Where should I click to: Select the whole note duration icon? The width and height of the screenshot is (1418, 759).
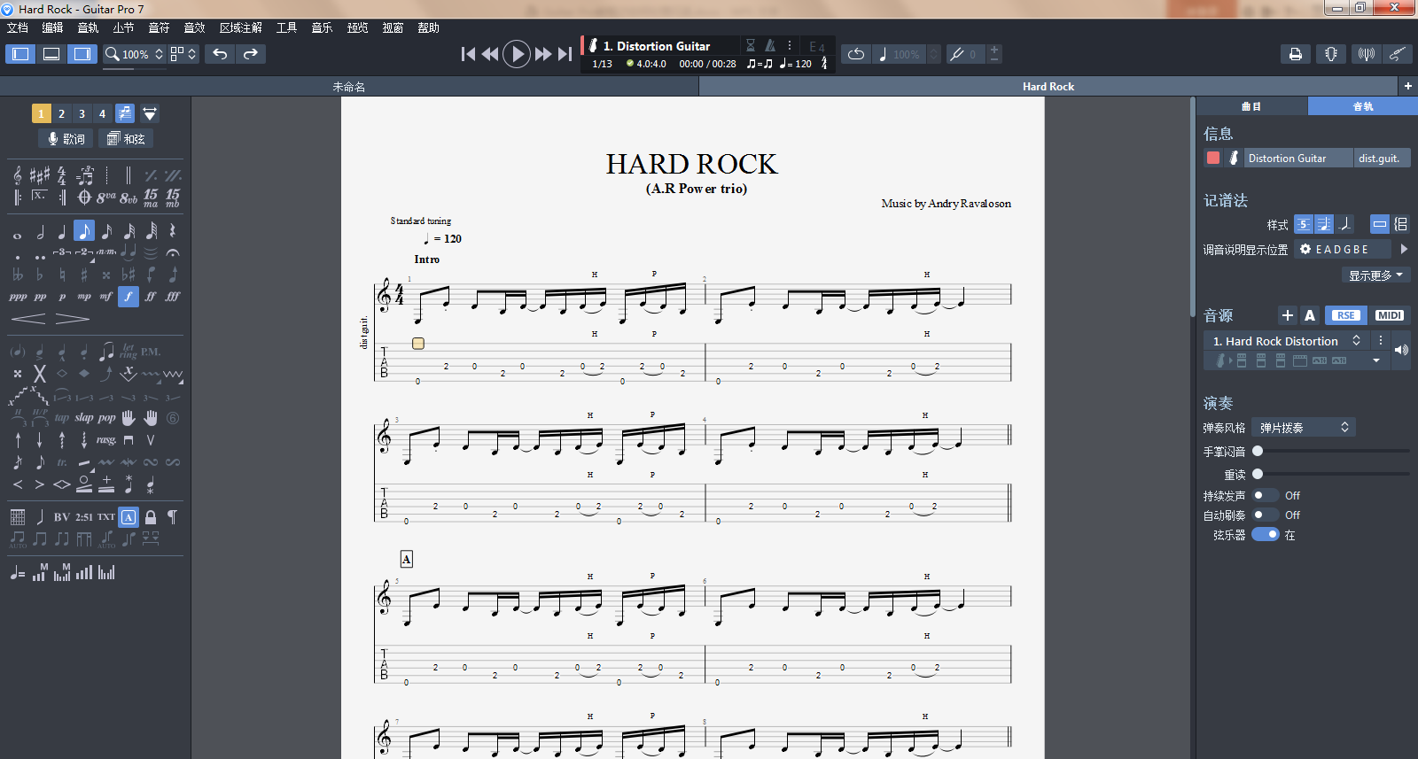(18, 232)
